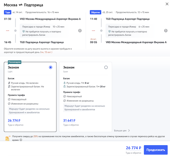The height and width of the screenshot is (156, 170).
Task: Click the return flight airline logo
Action: (x=93, y=31)
